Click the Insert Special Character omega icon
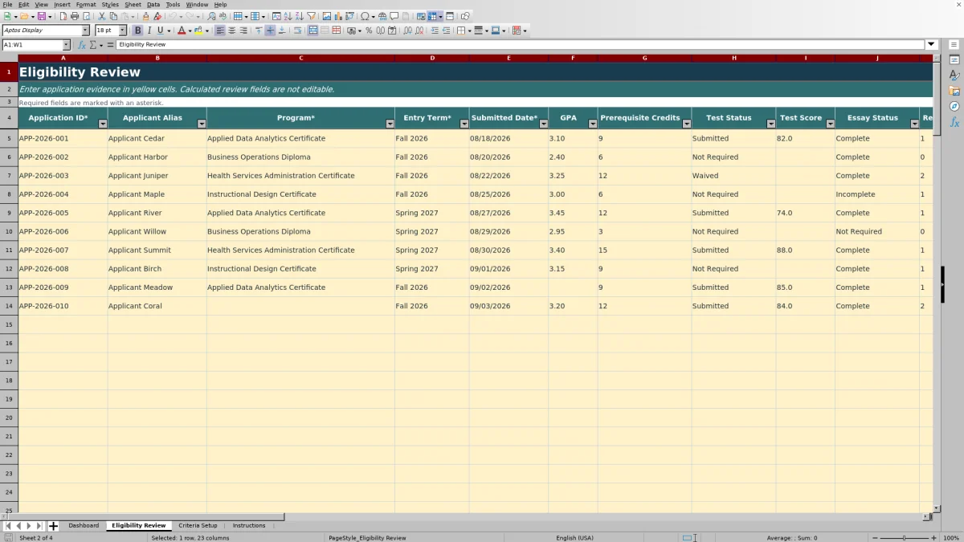964x542 pixels. tap(365, 16)
